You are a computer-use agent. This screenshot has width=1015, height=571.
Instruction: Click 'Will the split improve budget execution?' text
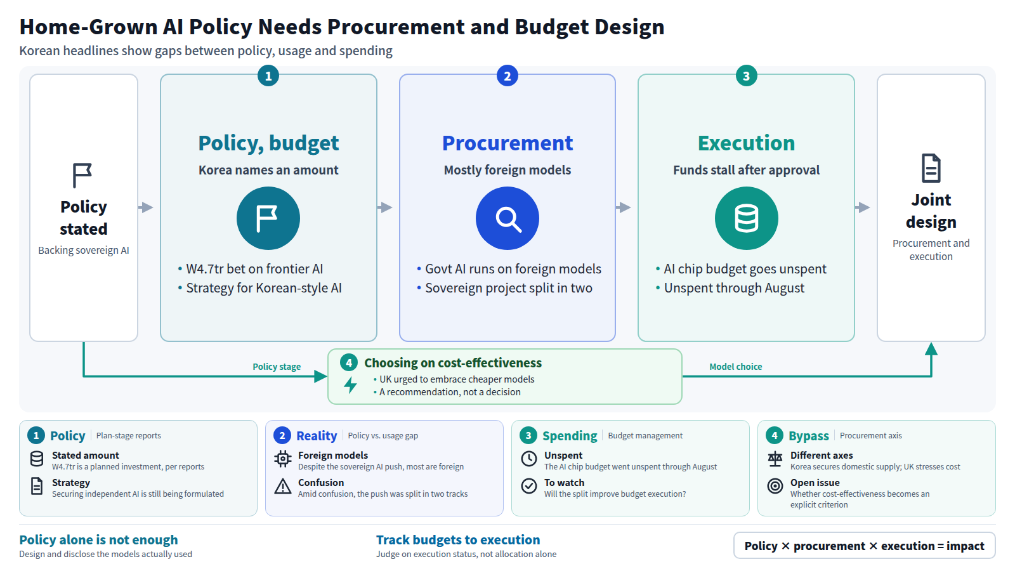pos(615,494)
